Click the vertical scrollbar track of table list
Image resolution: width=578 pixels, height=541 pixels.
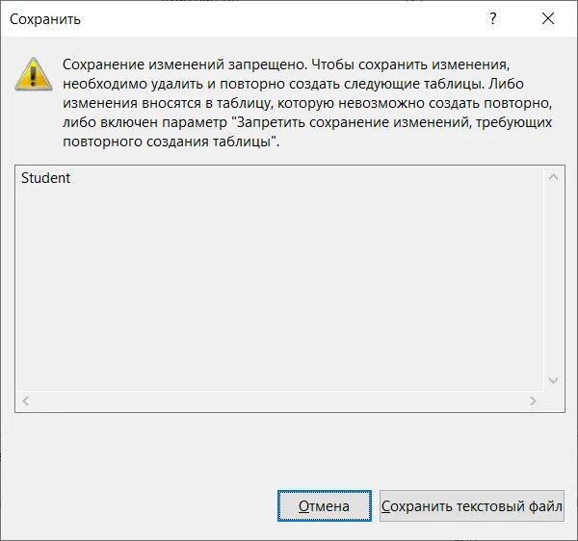553,279
